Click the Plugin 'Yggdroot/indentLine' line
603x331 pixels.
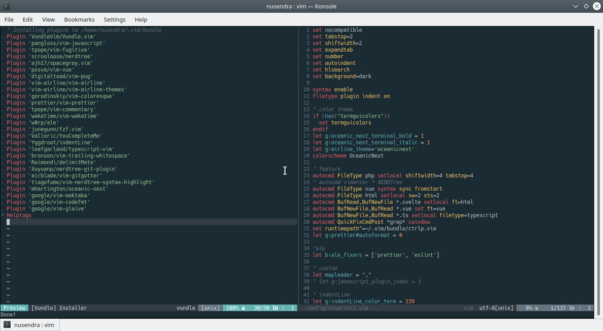[50, 143]
